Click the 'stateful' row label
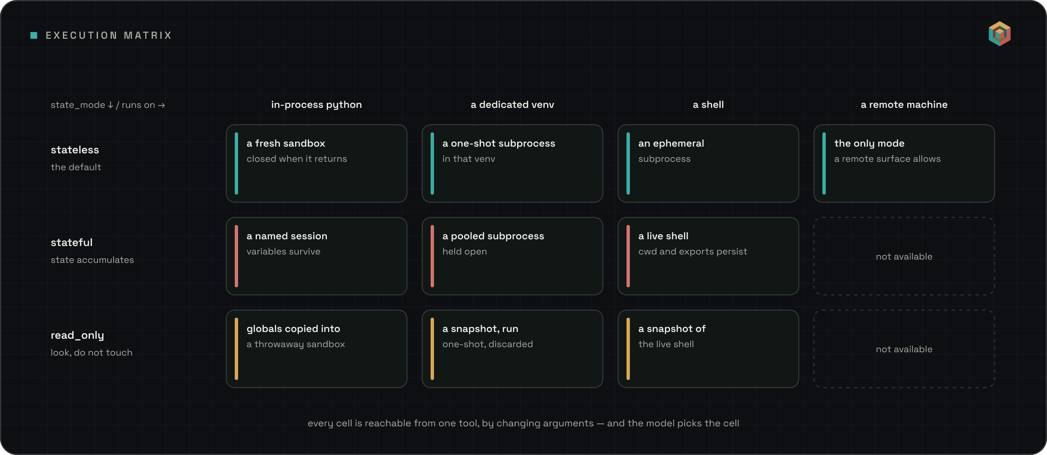The image size is (1047, 455). 72,243
